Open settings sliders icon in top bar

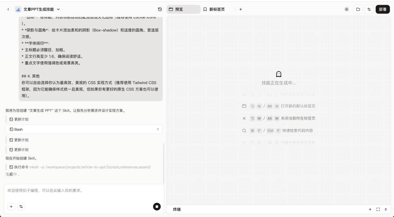tap(369, 9)
